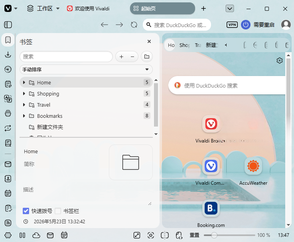The image size is (294, 242).
Task: Select the Tra speed dial tab
Action: pos(198,45)
